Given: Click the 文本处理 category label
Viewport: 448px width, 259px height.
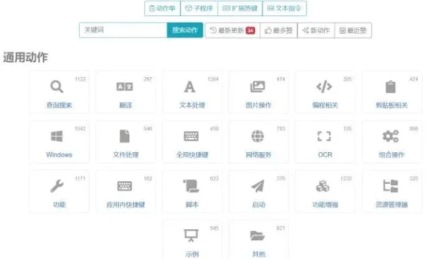Looking at the screenshot, I should (192, 105).
